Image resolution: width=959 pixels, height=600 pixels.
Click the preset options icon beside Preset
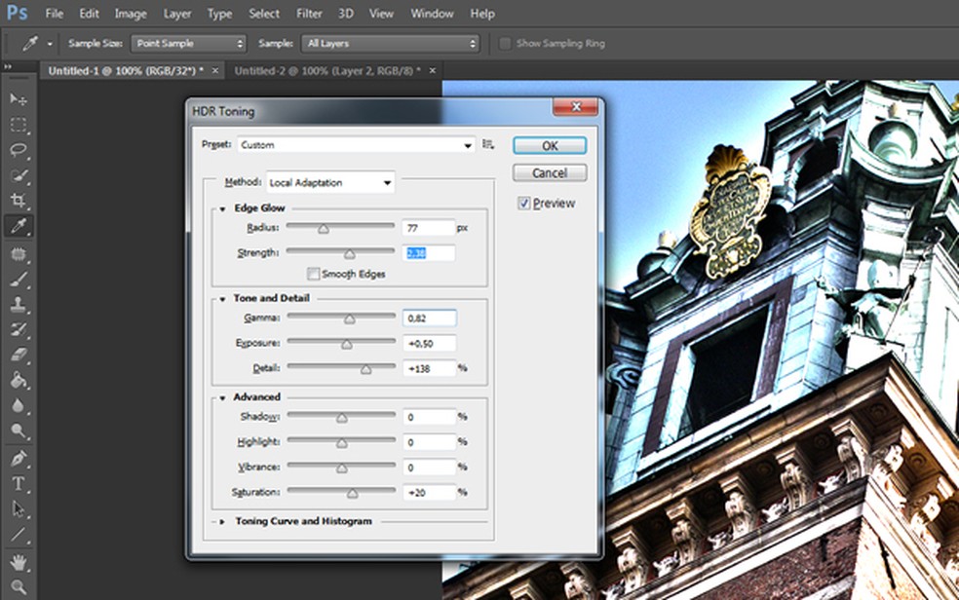pyautogui.click(x=488, y=144)
